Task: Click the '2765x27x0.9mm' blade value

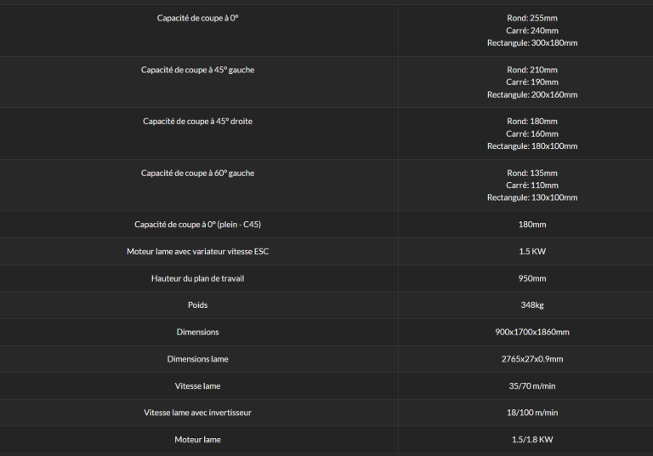Action: coord(531,359)
